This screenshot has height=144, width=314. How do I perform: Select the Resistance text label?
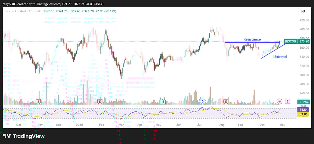pyautogui.click(x=252, y=39)
